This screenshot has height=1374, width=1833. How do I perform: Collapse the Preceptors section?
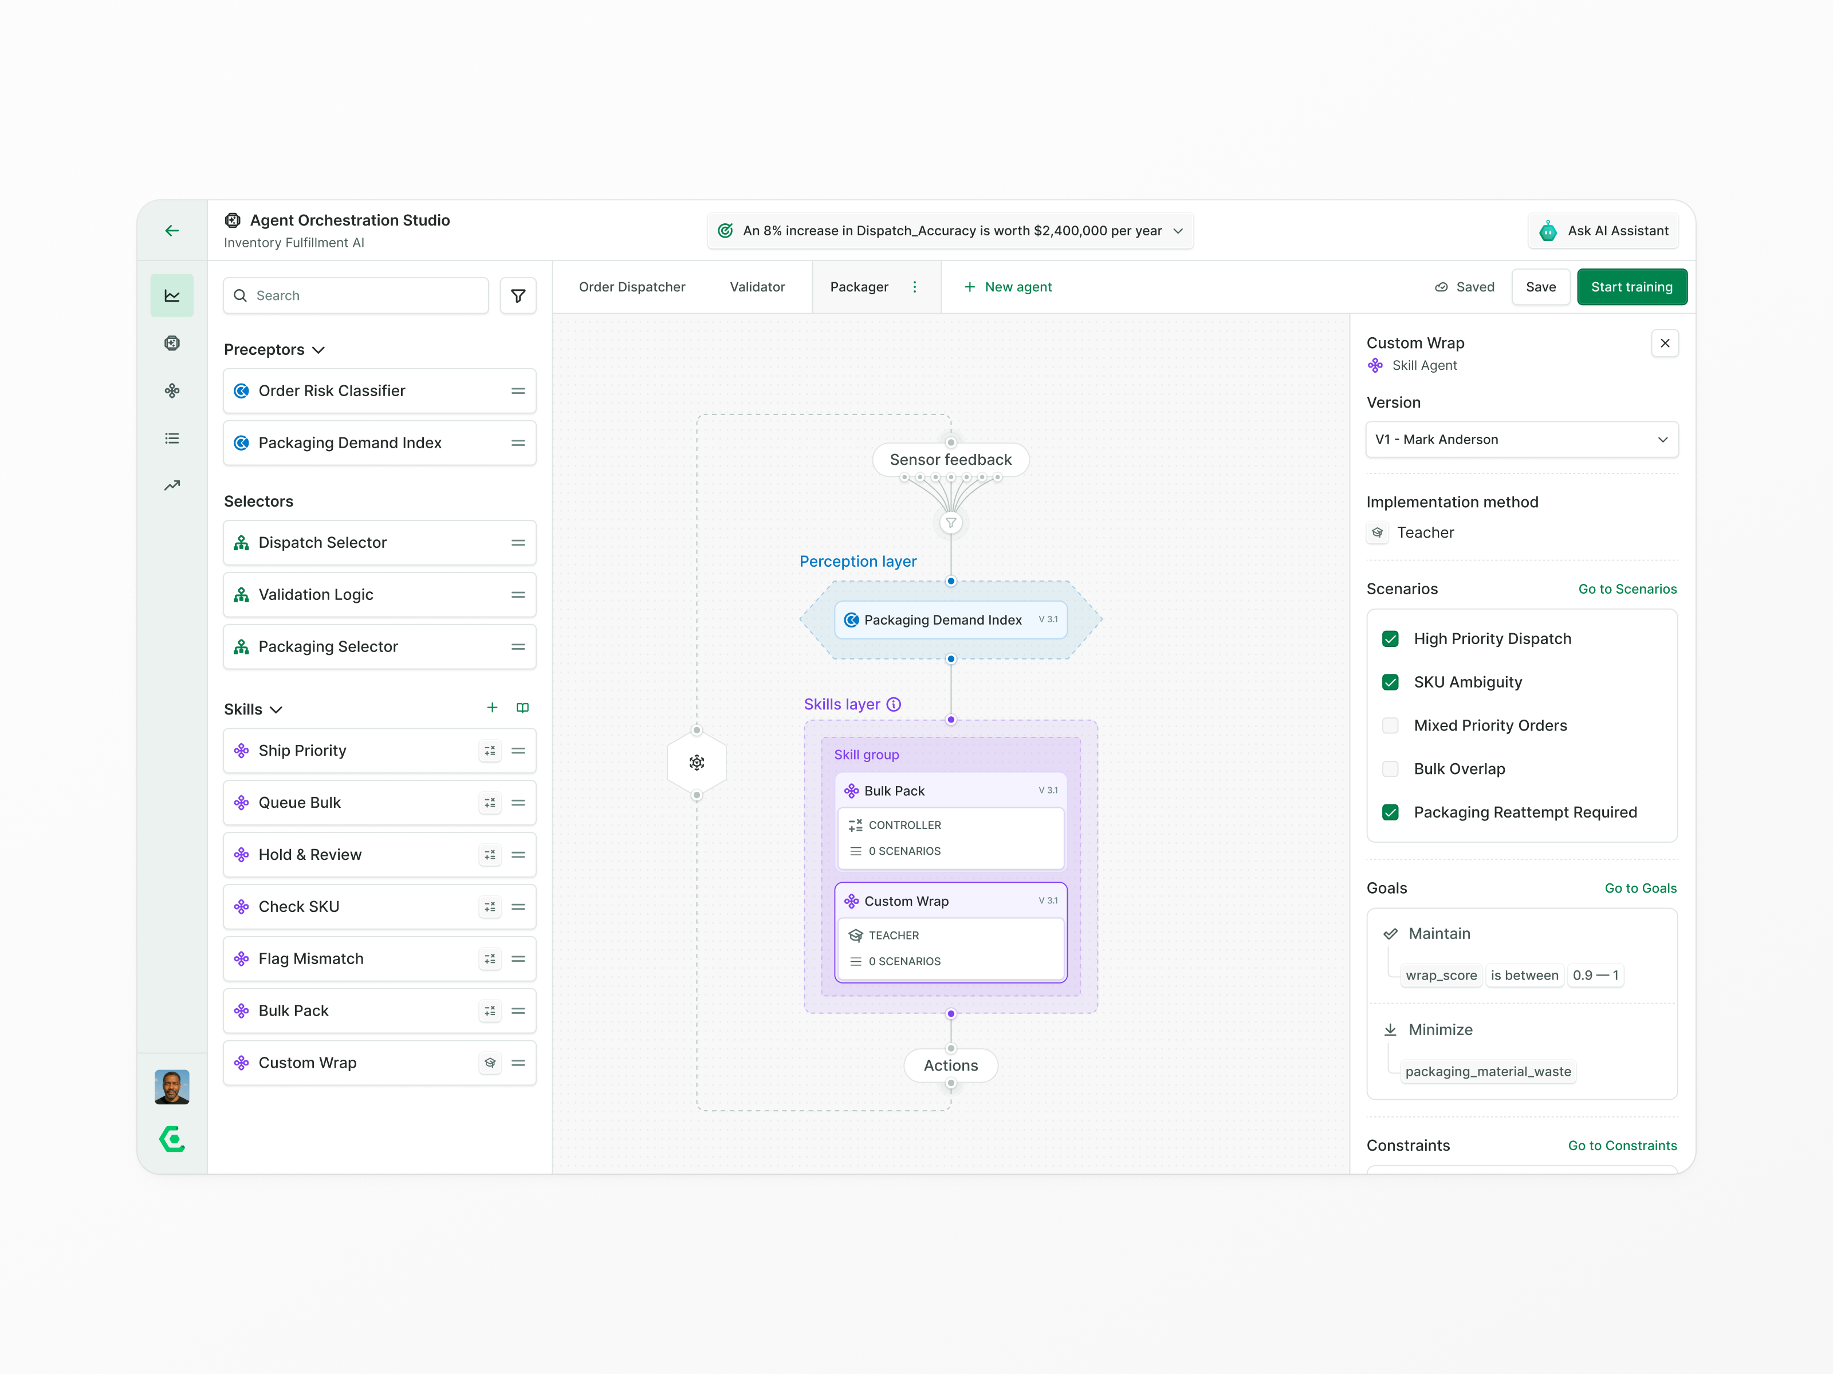click(x=319, y=349)
